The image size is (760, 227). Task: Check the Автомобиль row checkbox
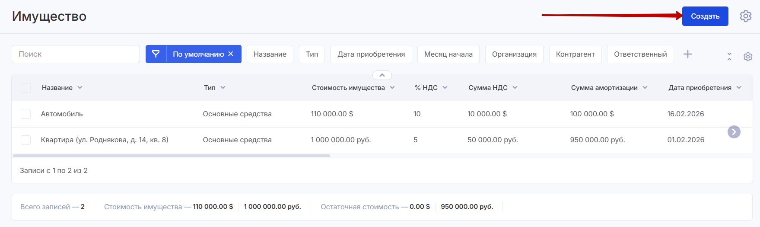[26, 114]
